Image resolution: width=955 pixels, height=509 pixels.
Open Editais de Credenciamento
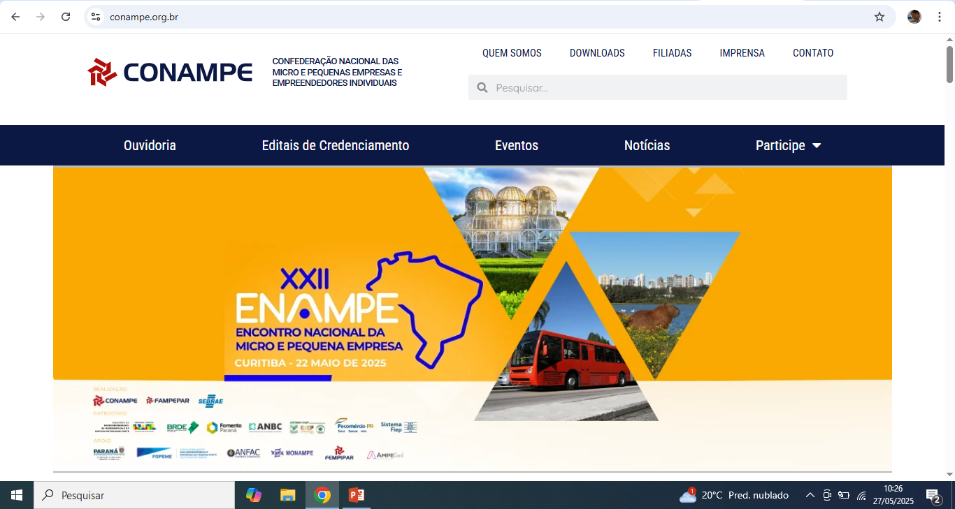[336, 145]
